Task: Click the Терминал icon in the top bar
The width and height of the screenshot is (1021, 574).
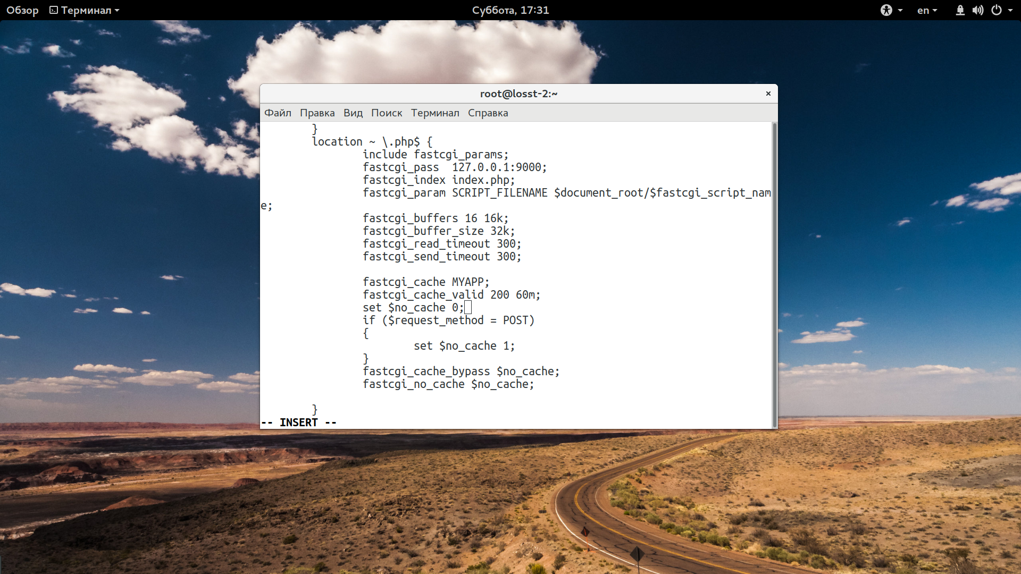Action: tap(54, 10)
